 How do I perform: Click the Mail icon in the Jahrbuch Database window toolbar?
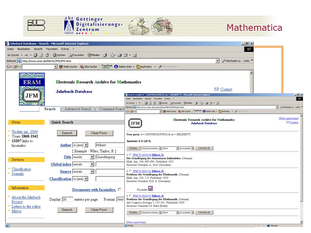pos(125,55)
